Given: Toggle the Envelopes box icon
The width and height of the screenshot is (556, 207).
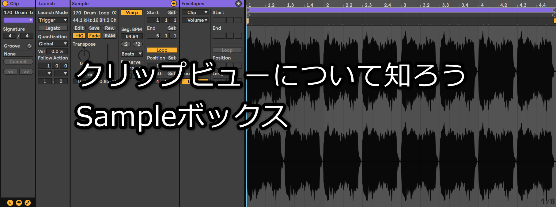Looking at the screenshot, I should tap(28, 203).
